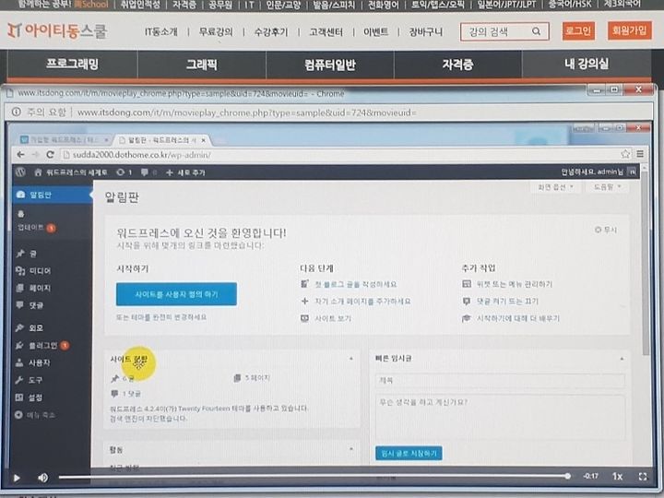The height and width of the screenshot is (498, 664).
Task: Click the 워드프레스의 세계로 home icon
Action: [38, 172]
